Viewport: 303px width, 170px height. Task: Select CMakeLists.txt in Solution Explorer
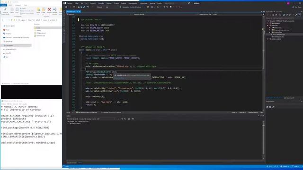(x=279, y=37)
